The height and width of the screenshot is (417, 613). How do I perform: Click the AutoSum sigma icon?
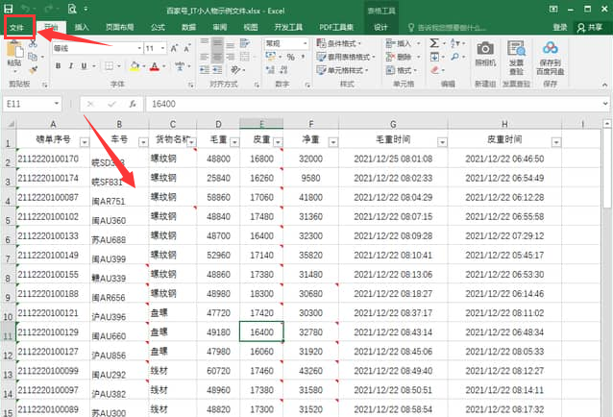435,43
